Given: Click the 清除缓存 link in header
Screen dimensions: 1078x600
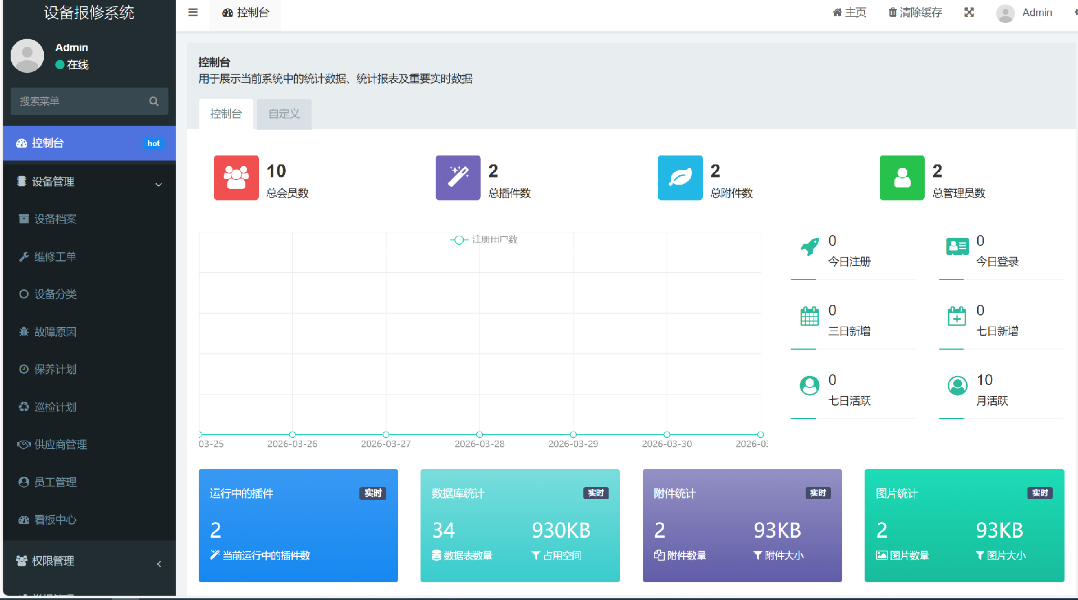Looking at the screenshot, I should [915, 12].
